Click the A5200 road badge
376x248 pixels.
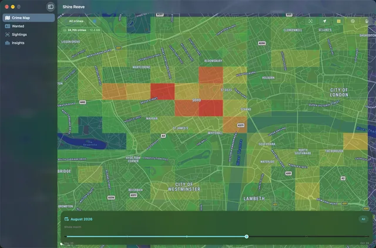click(x=262, y=43)
